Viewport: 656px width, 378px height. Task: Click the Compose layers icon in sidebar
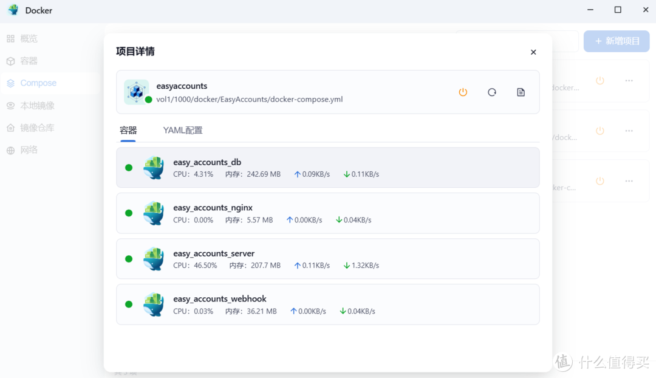click(10, 83)
